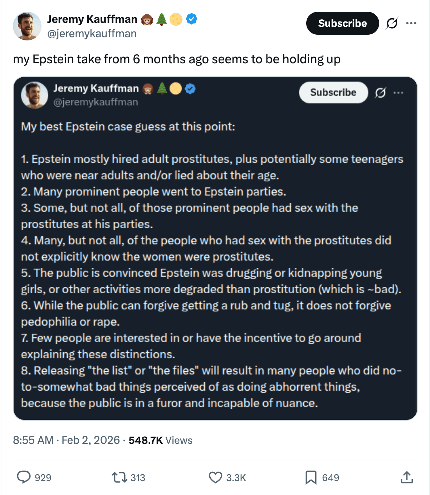This screenshot has width=430, height=495.
Task: Click the Grok icon inside the quoted tweet
Action: [x=380, y=93]
